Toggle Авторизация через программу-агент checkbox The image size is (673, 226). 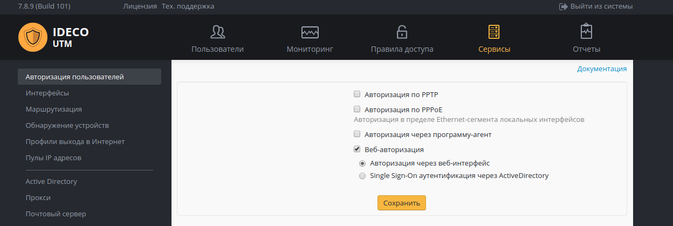pyautogui.click(x=357, y=134)
